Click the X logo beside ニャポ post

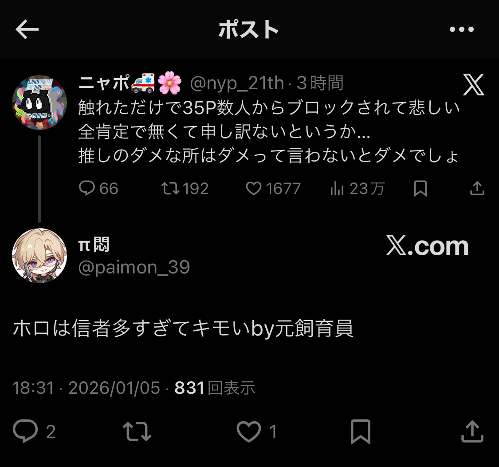(474, 84)
